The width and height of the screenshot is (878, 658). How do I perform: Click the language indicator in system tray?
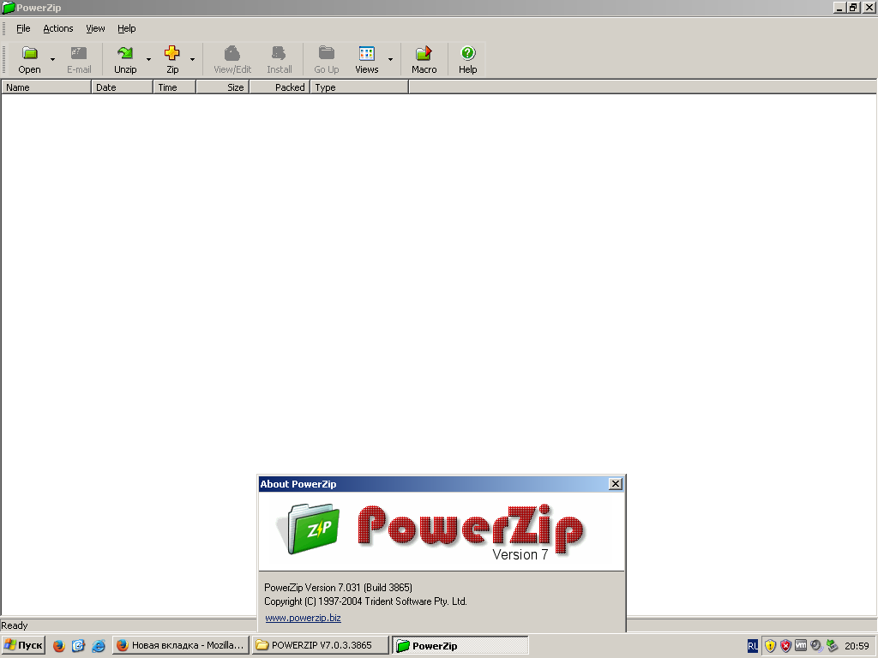[x=752, y=646]
